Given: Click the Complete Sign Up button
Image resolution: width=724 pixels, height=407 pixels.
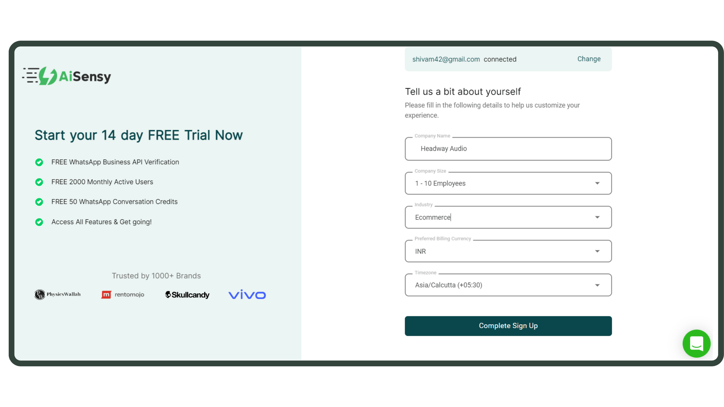Looking at the screenshot, I should click(x=508, y=326).
